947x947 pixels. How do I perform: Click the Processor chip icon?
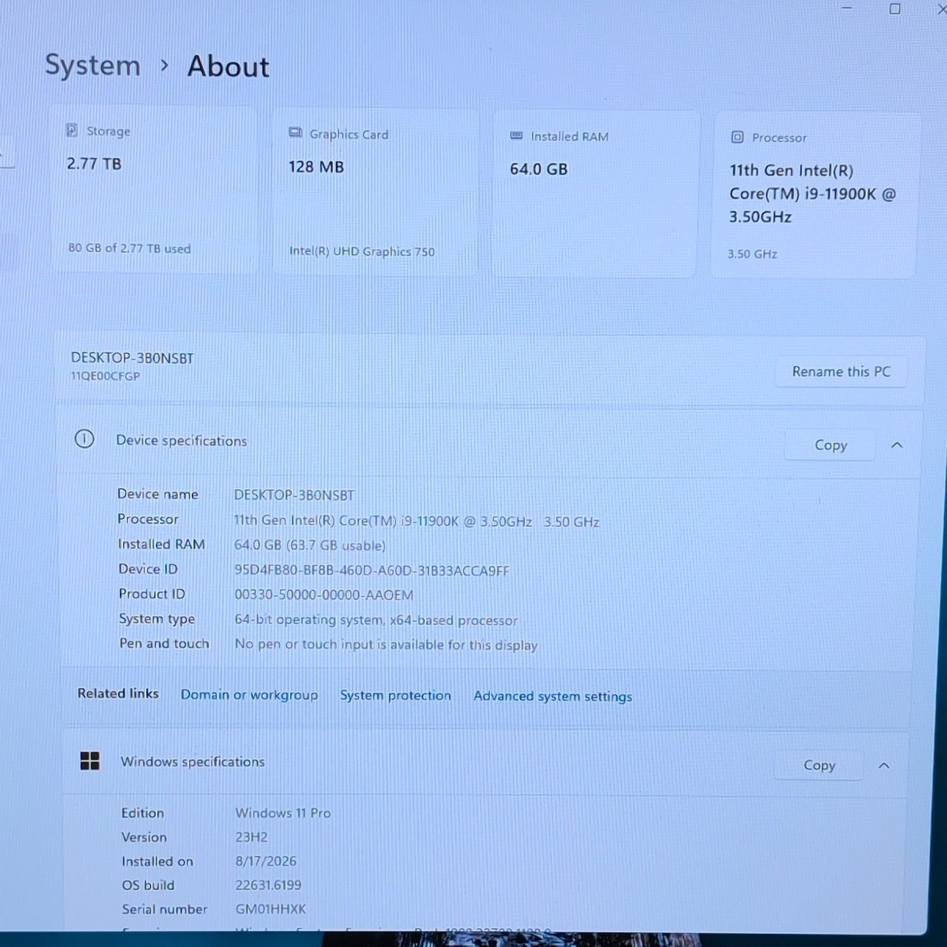[x=737, y=137]
